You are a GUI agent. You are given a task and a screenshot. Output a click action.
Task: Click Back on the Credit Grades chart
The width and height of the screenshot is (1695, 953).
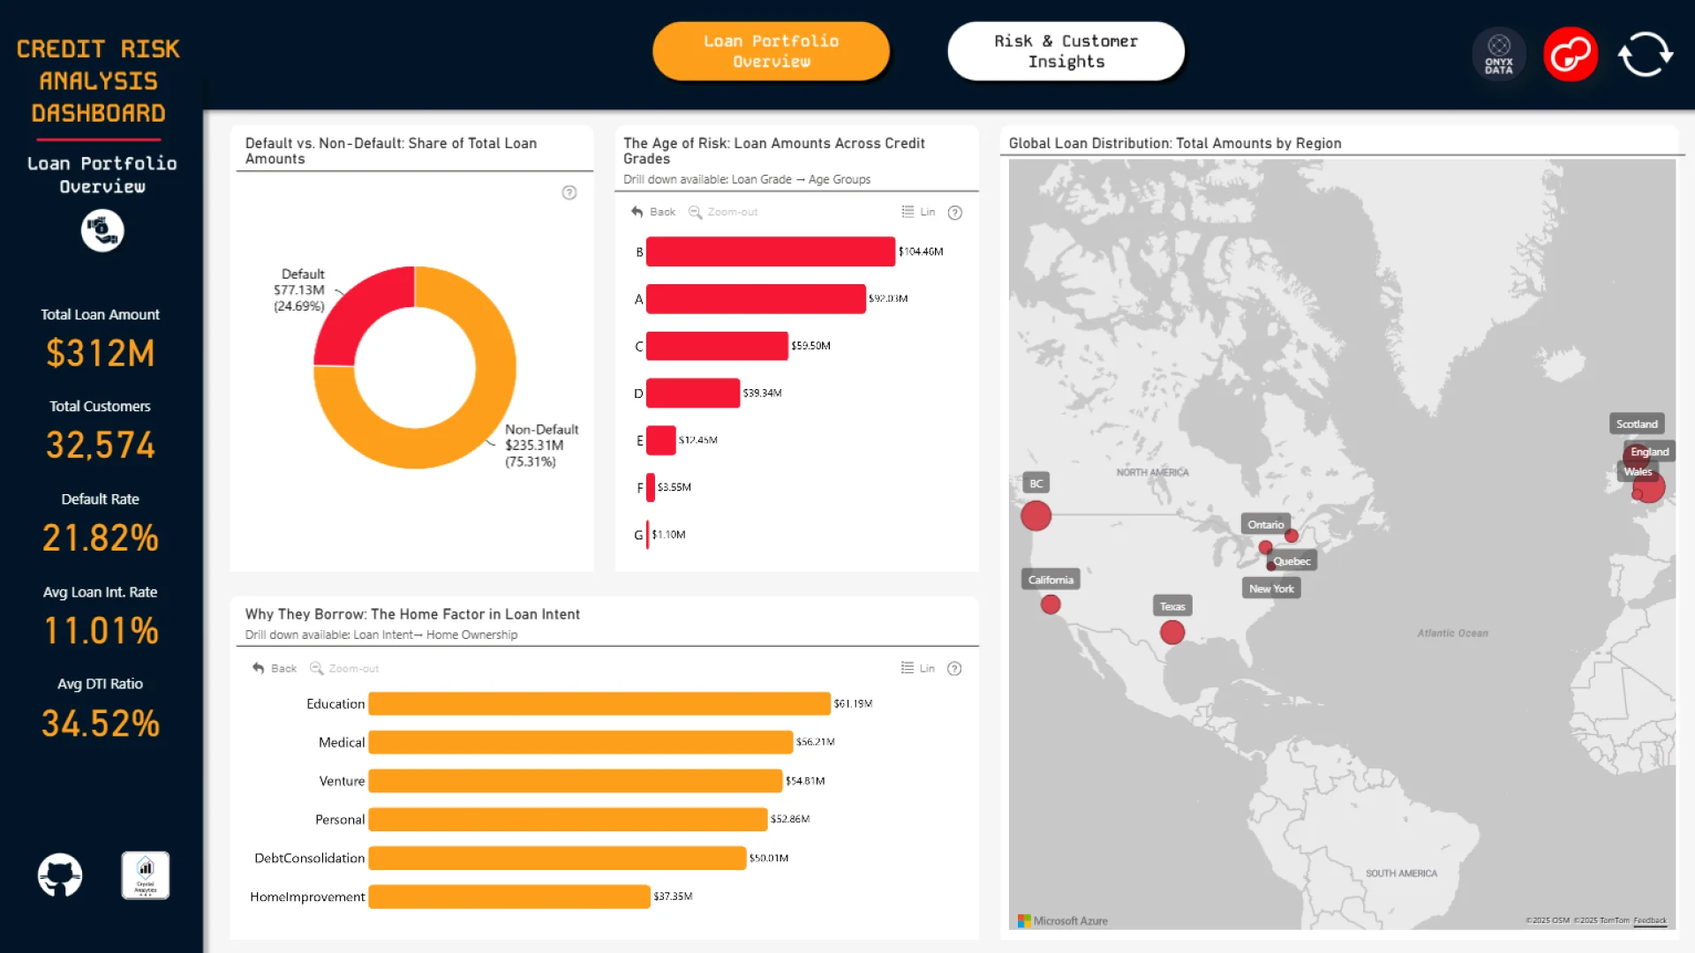653,212
